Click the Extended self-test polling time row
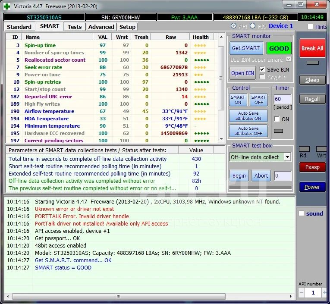 [115, 174]
